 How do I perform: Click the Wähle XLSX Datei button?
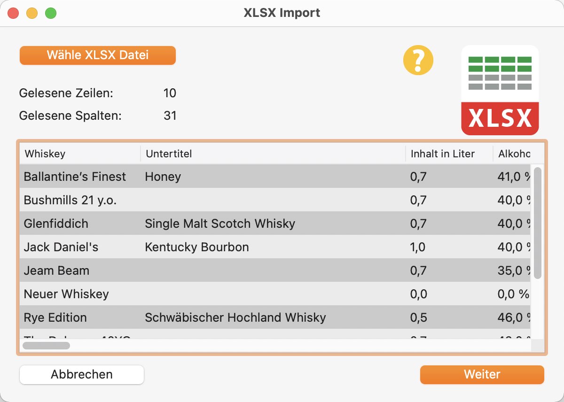(x=98, y=55)
